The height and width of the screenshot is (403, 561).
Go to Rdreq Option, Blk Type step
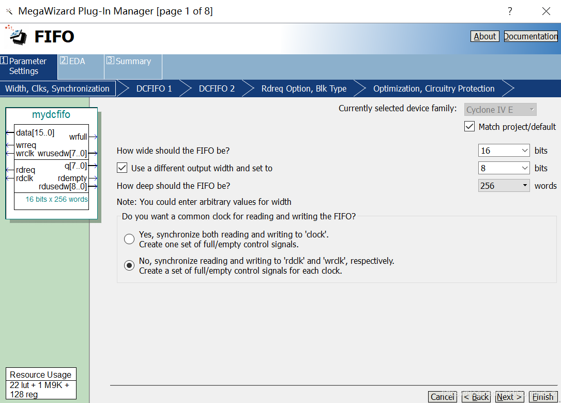coord(304,88)
